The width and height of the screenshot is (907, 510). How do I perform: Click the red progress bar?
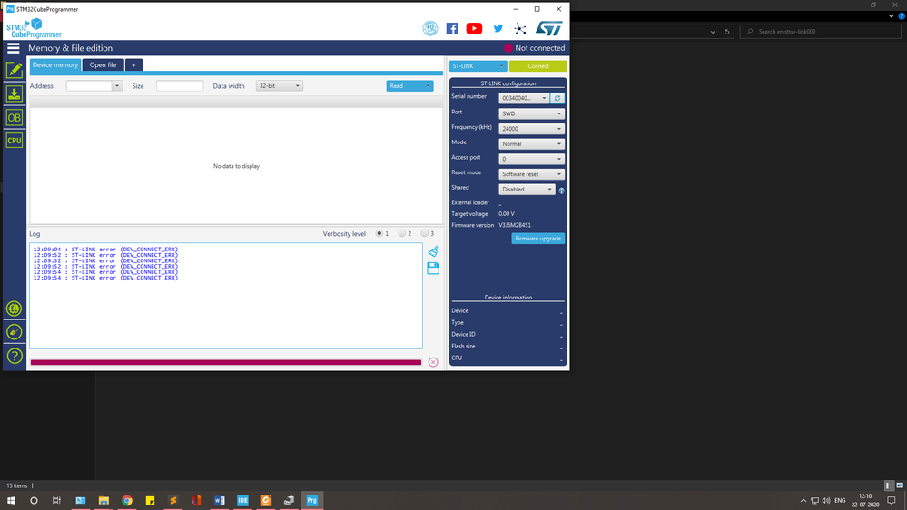[226, 363]
